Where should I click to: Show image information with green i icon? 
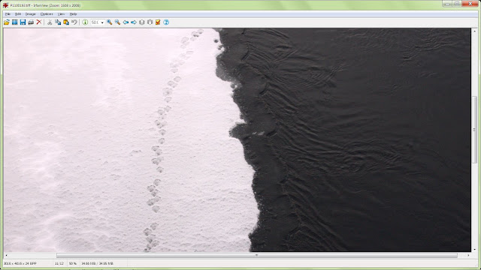tap(85, 22)
